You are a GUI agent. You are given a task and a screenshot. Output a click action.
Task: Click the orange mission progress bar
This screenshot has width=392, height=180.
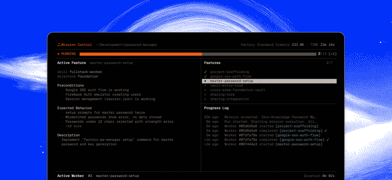141,54
